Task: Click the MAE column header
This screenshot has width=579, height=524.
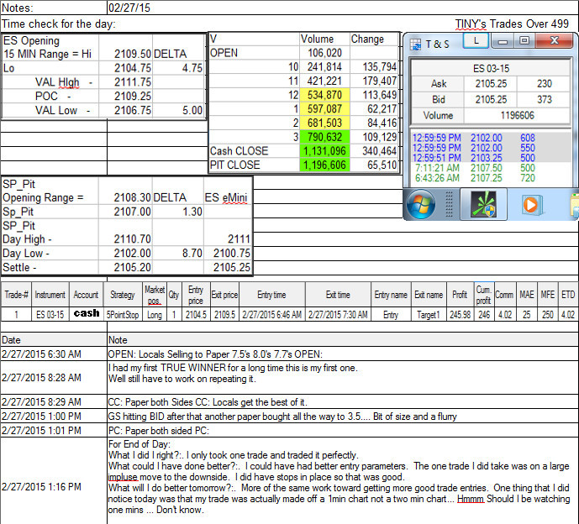Action: pyautogui.click(x=526, y=295)
